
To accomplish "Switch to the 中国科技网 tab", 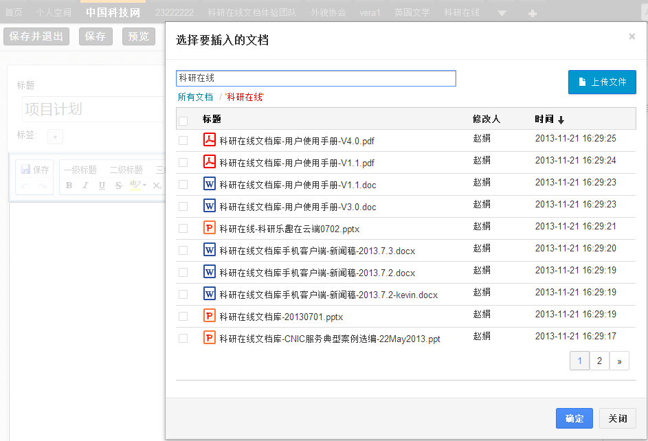I will [113, 12].
